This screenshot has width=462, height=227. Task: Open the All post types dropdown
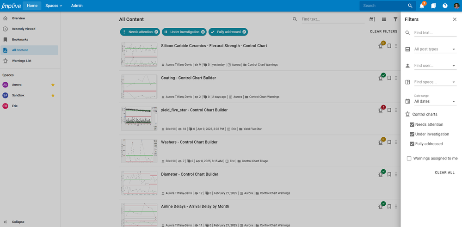pyautogui.click(x=435, y=49)
